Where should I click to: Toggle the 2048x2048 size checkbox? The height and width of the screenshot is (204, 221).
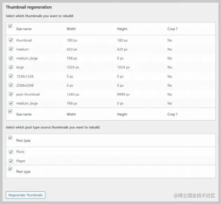[x=11, y=85]
